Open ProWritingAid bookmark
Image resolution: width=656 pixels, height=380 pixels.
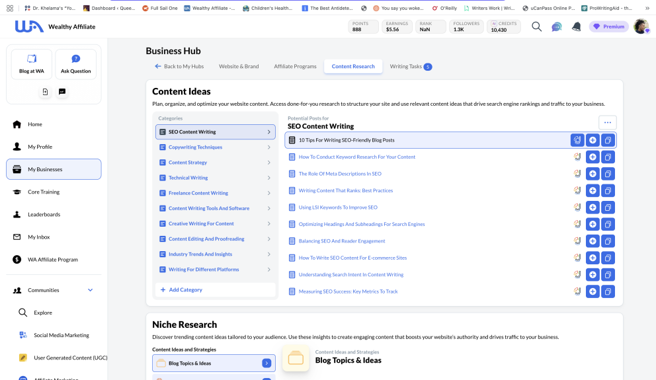(x=607, y=8)
